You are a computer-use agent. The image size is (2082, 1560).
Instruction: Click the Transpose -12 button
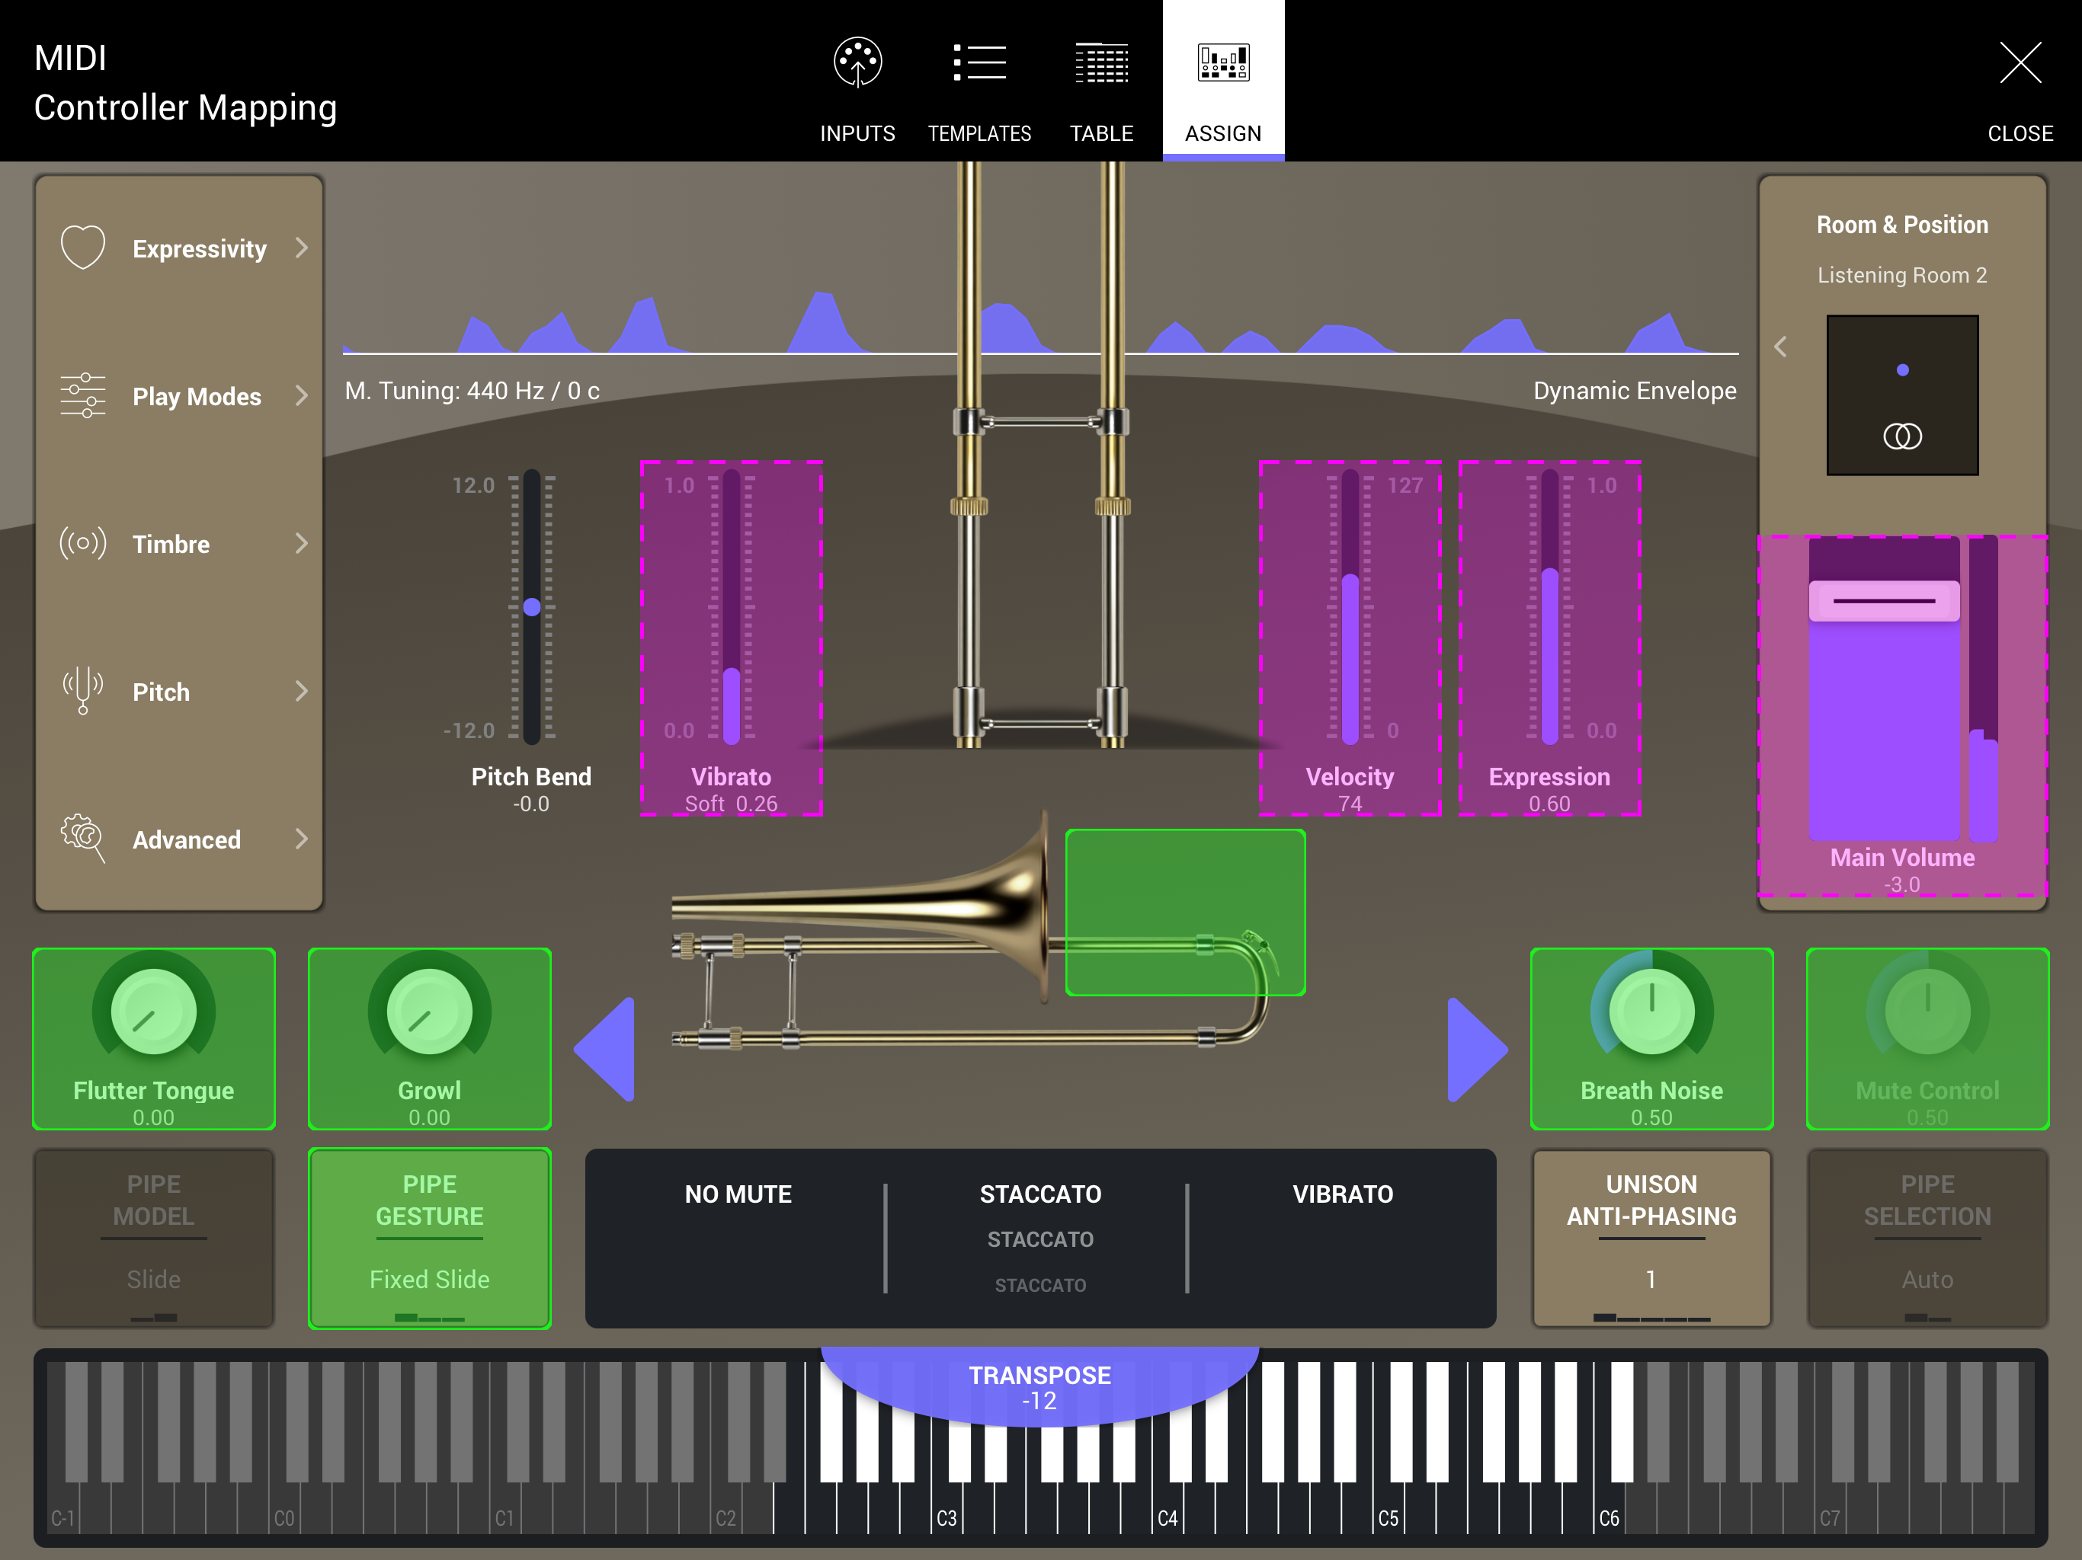point(1040,1387)
